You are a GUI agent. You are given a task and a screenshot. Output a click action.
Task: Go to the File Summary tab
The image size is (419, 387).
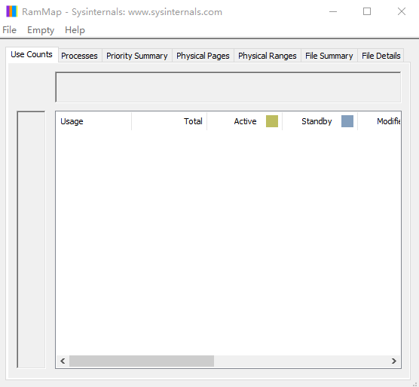tap(329, 56)
